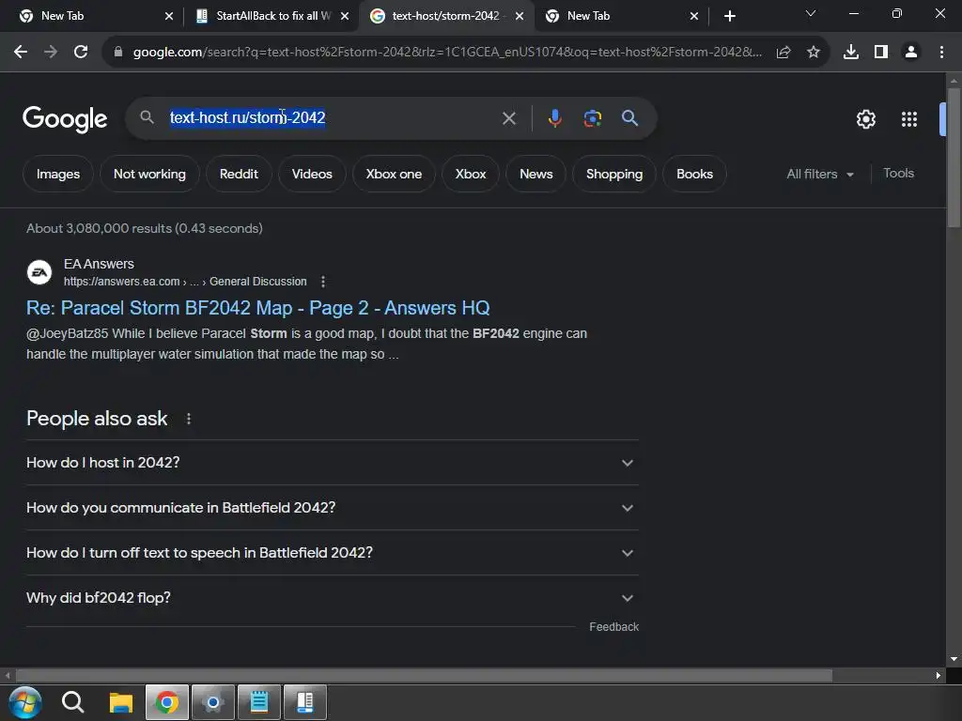962x721 pixels.
Task: Expand How do I host in 2042?
Action: pos(332,463)
